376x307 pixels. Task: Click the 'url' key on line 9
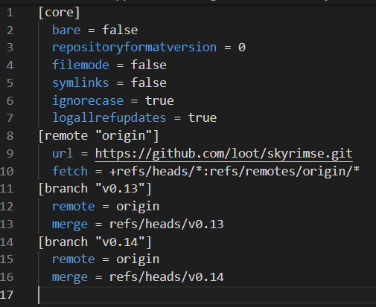(63, 153)
